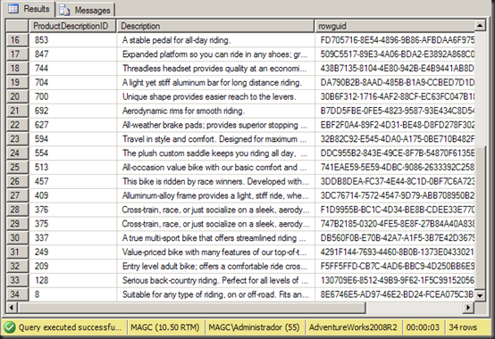Click vertical scrollbar down arrow
This screenshot has height=339, width=495.
[480, 295]
